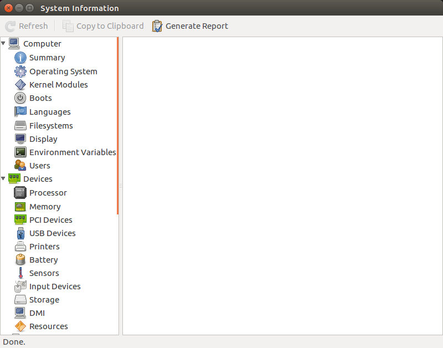The image size is (443, 348).
Task: Select the Boots power icon
Action: 20,98
